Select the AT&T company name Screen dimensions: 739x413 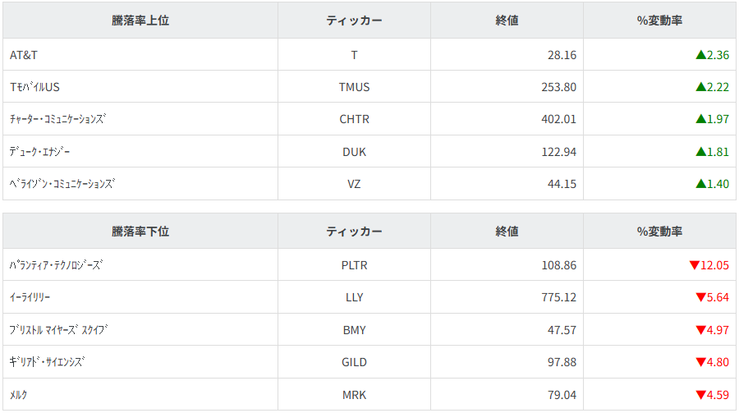24,55
